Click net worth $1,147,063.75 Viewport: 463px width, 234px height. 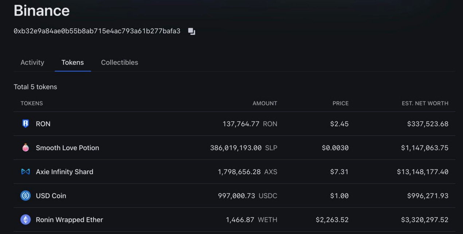click(425, 148)
